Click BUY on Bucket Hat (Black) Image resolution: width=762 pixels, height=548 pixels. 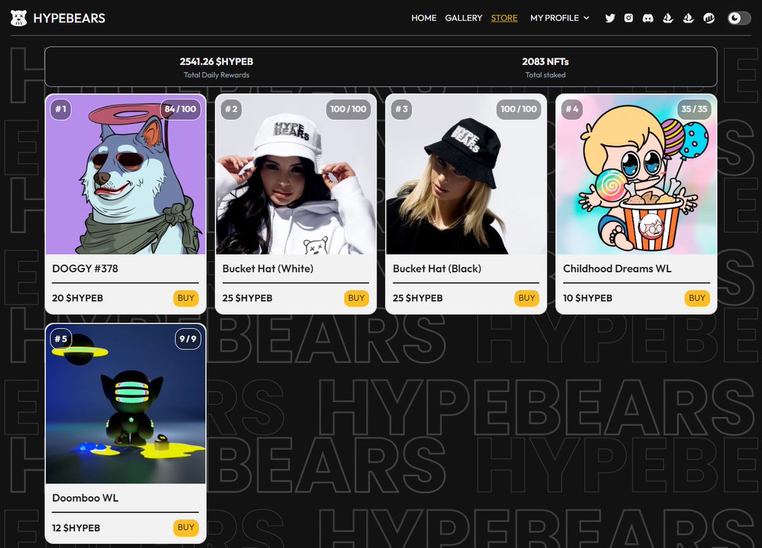[526, 298]
